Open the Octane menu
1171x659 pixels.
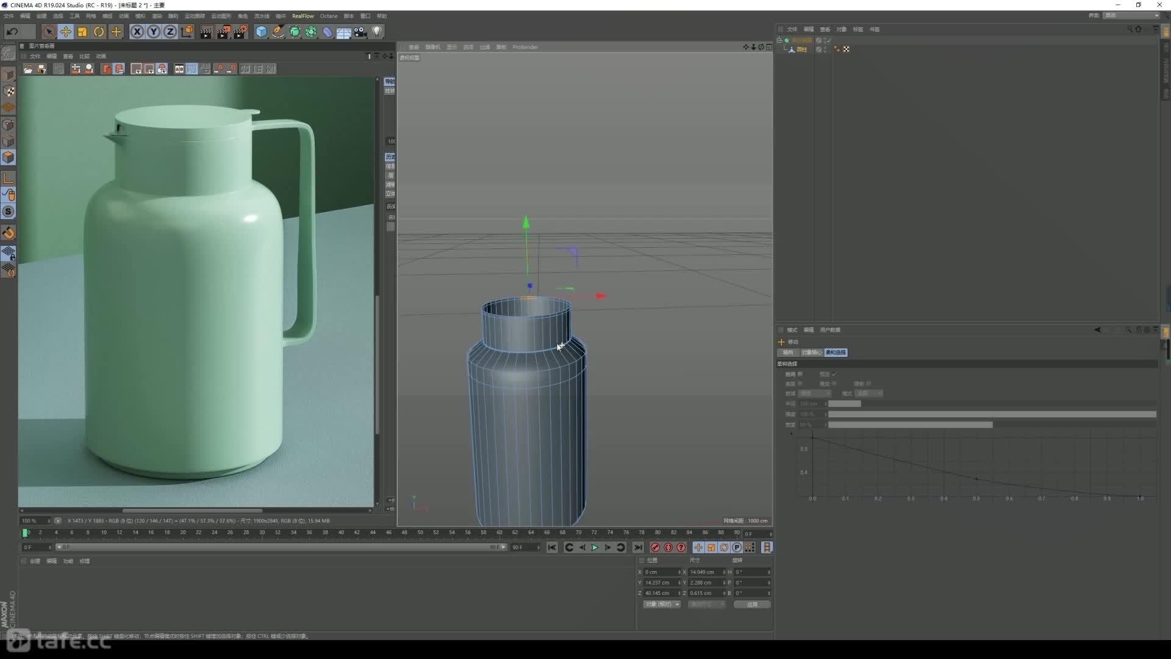pos(329,16)
